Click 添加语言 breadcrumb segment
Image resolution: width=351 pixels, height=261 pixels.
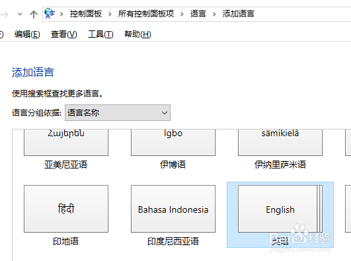click(x=238, y=14)
